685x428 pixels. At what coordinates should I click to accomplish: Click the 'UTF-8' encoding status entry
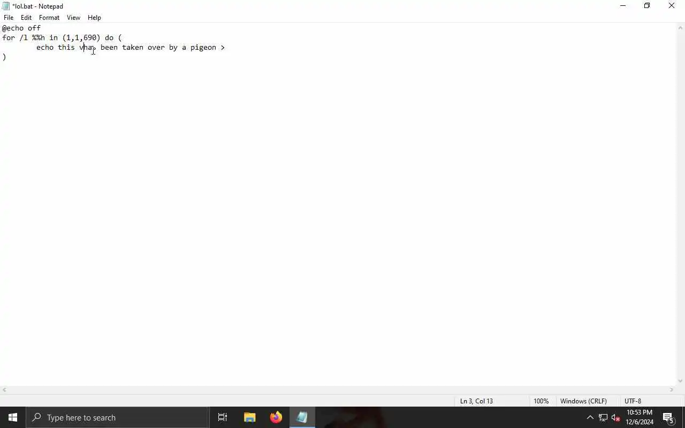coord(633,401)
